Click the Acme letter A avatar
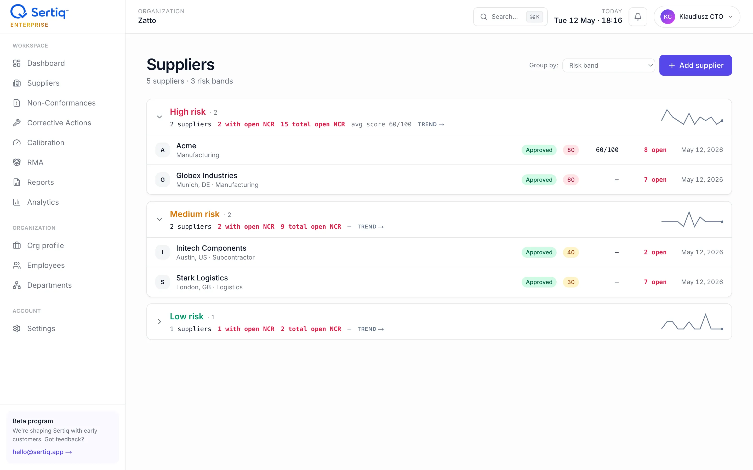 click(x=162, y=150)
